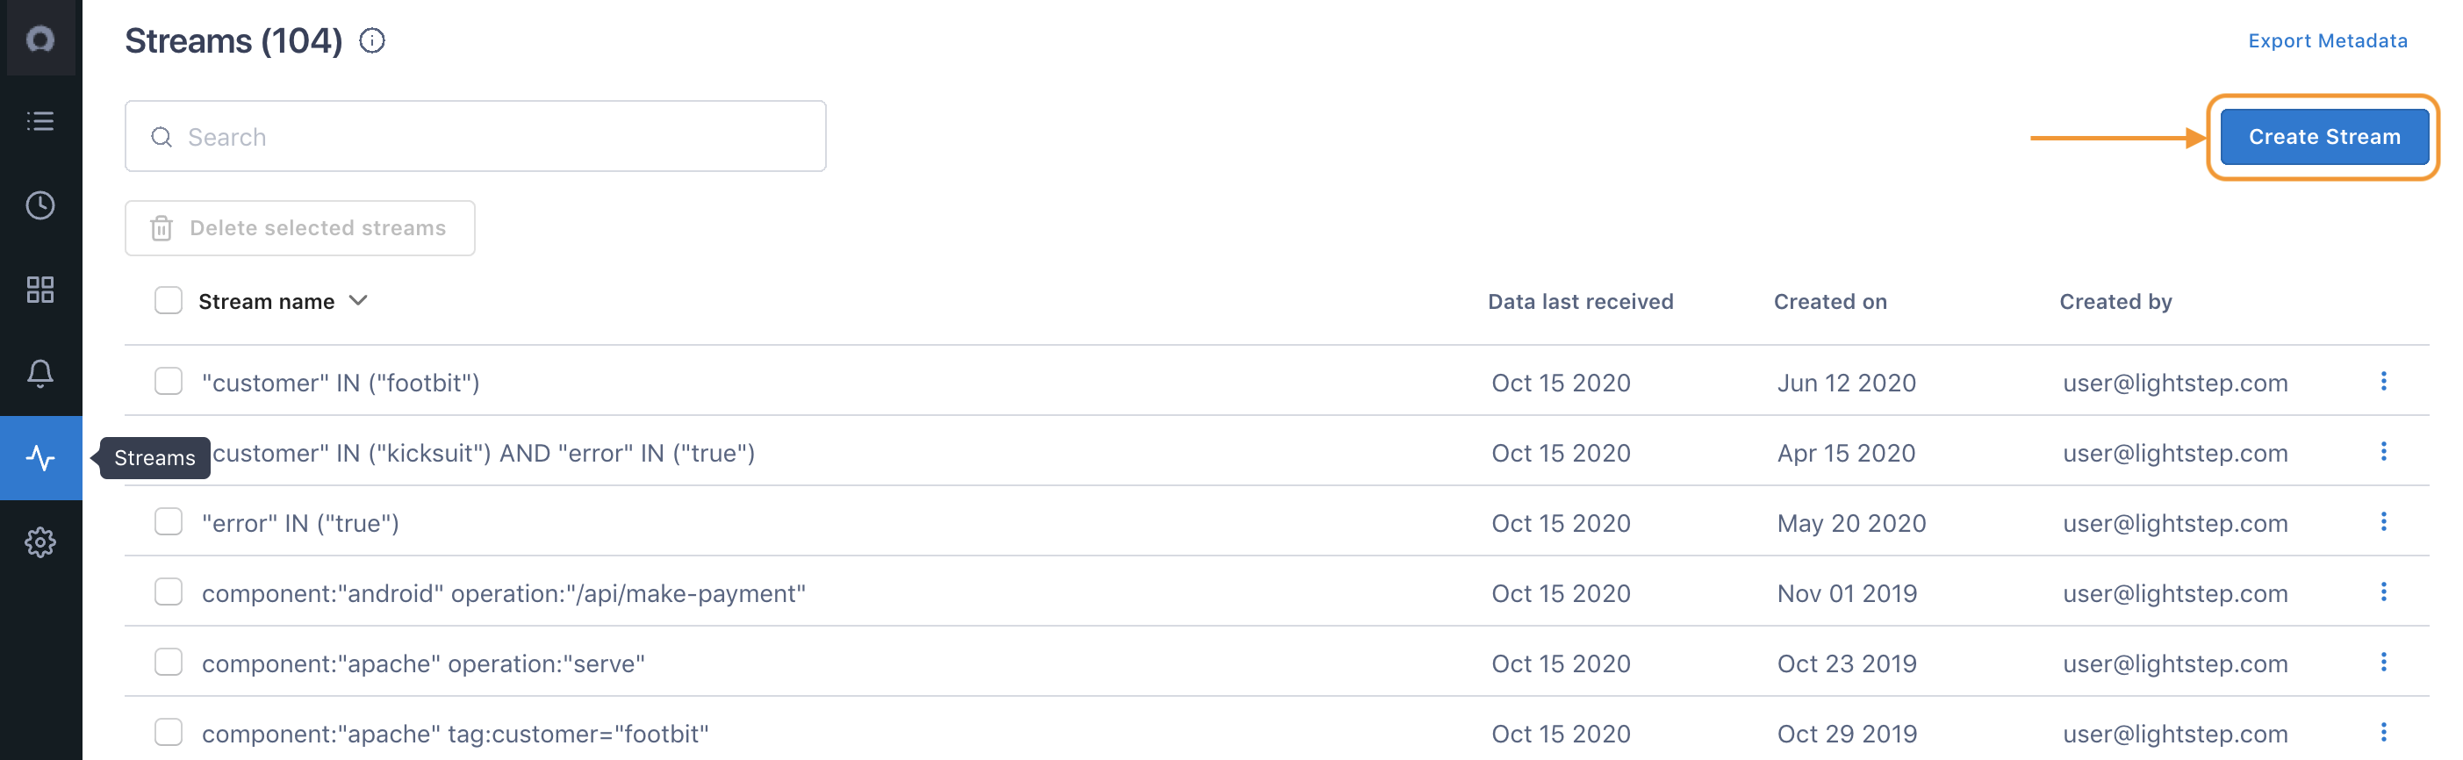2463x760 pixels.
Task: Check the "customer" IN ("footbit") stream checkbox
Action: click(x=169, y=382)
